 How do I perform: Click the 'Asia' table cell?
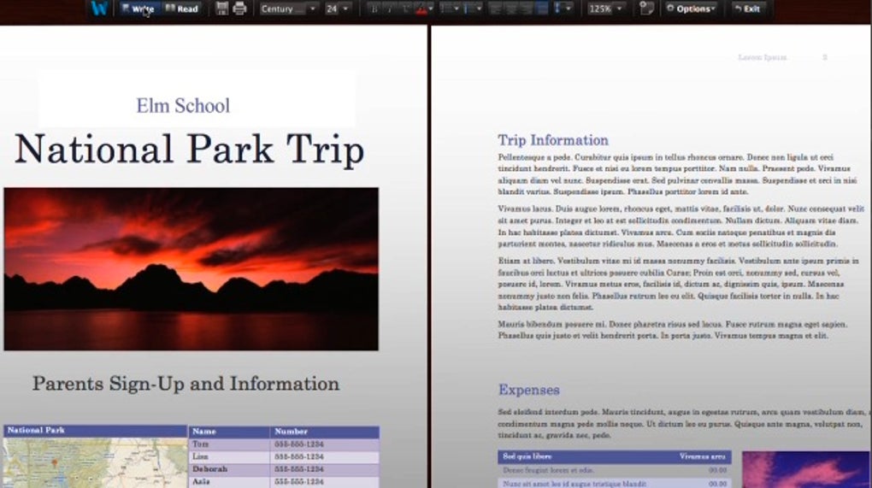point(229,481)
